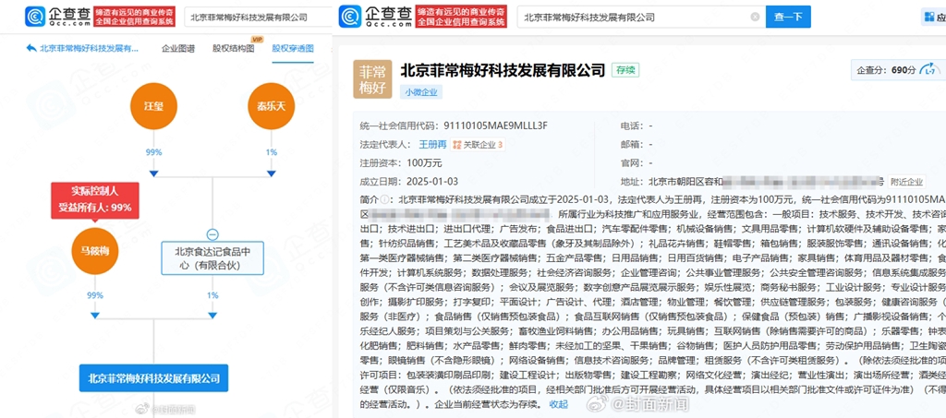Screen dimensions: 946x418
Task: Click the 注册资本 value 100万元
Action: 425,162
